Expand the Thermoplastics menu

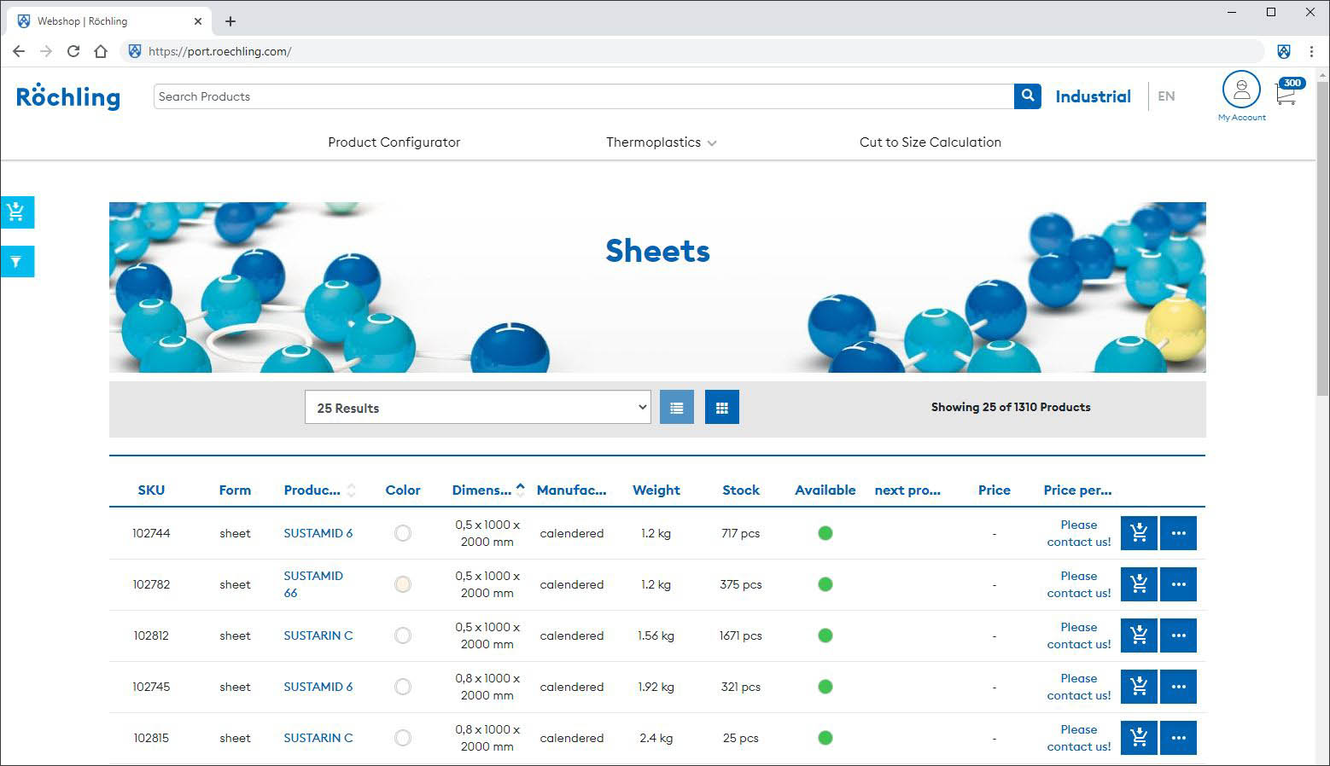pyautogui.click(x=662, y=142)
